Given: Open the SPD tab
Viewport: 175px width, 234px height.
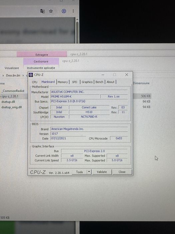Looking at the screenshot, I should coord(75,82).
